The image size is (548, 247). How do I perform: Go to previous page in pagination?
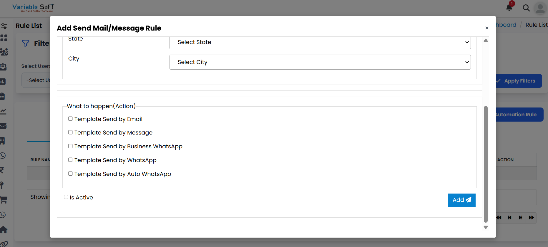[x=510, y=218]
